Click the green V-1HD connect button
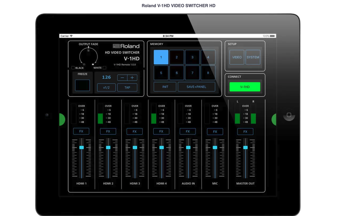Viewport: 338px width, 216px height. [245, 87]
